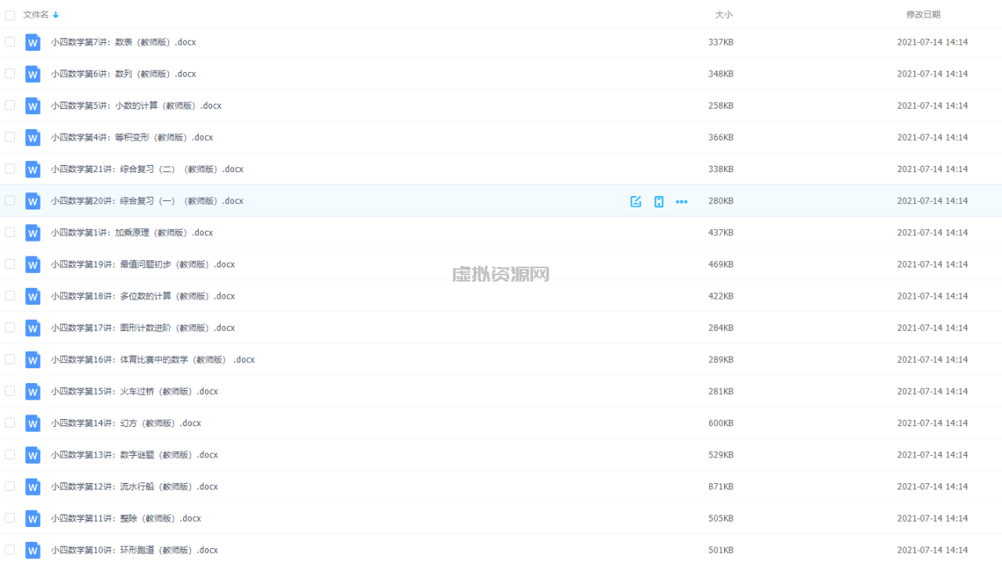
Task: Open 小四数学第7讲：数表（教师版）.docx
Action: click(x=124, y=42)
